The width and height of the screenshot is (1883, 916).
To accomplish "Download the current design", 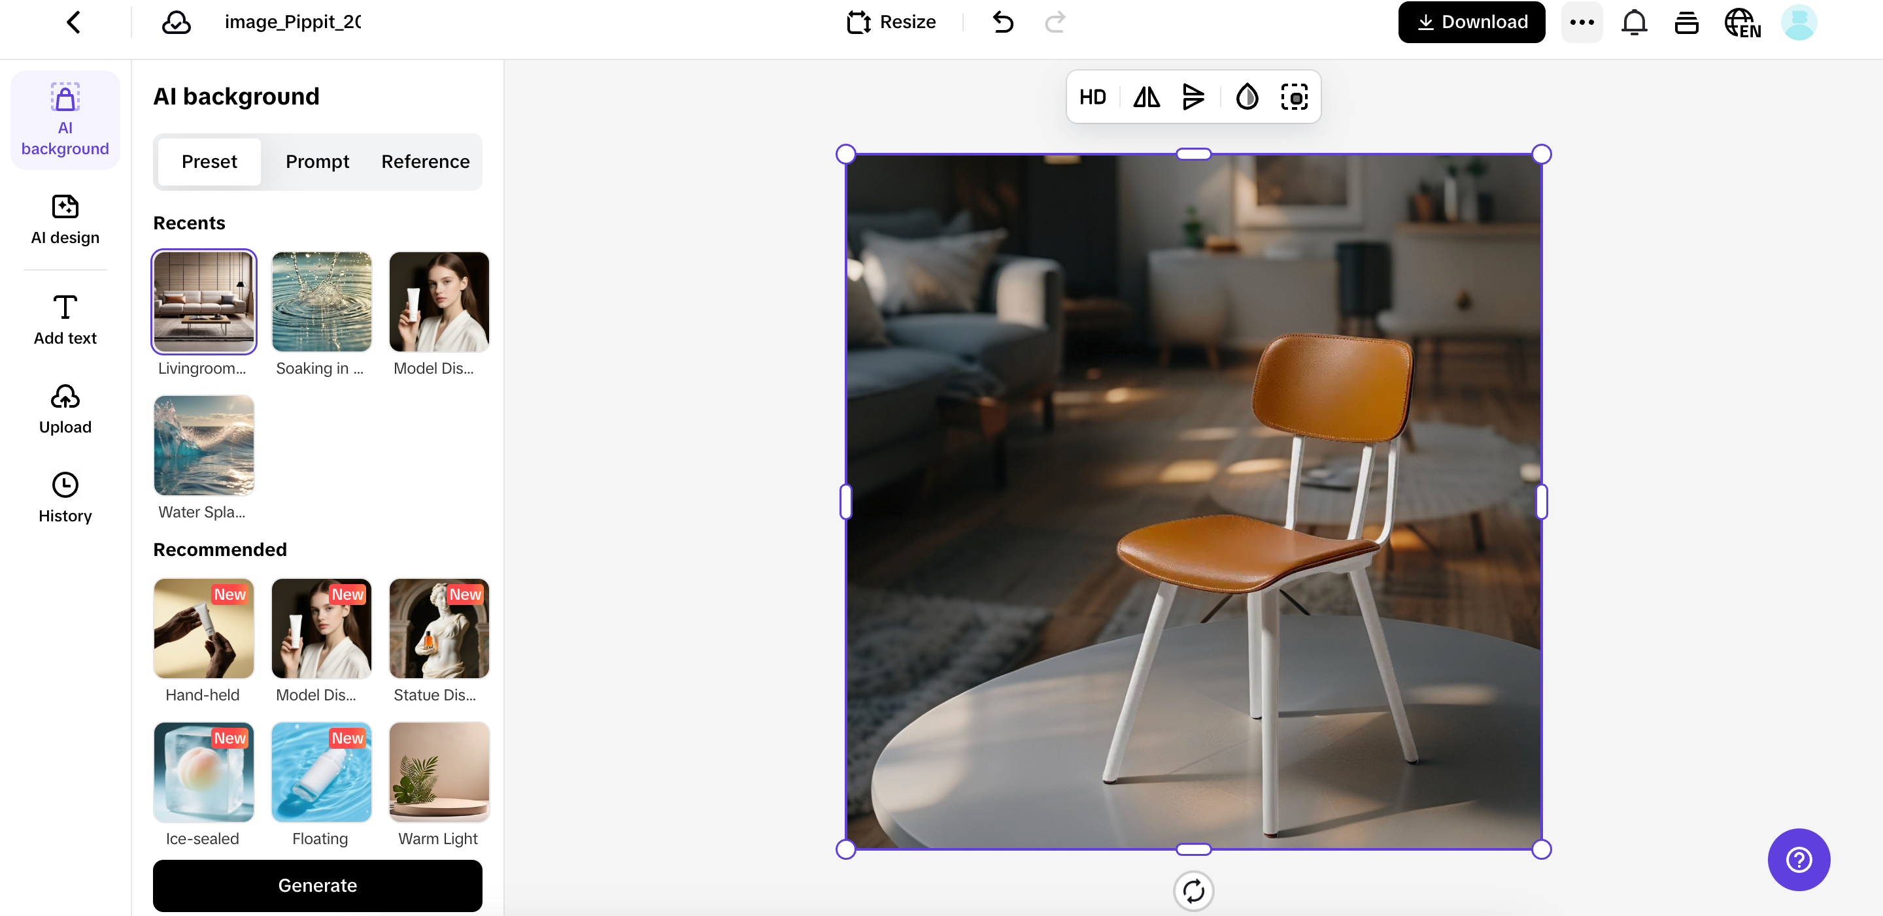I will pos(1472,21).
